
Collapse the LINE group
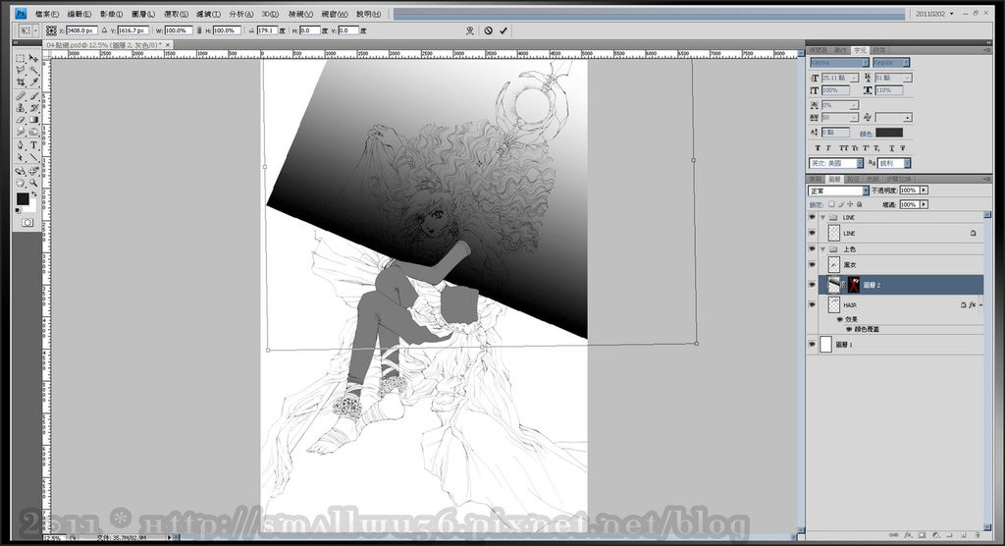tap(823, 217)
